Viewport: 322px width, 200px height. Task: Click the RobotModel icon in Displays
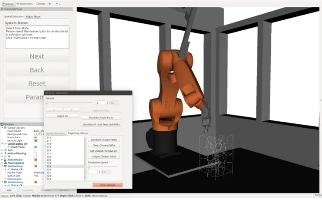5,160
